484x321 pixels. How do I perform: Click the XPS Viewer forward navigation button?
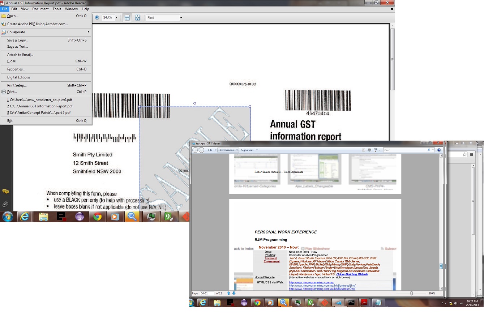point(201,150)
